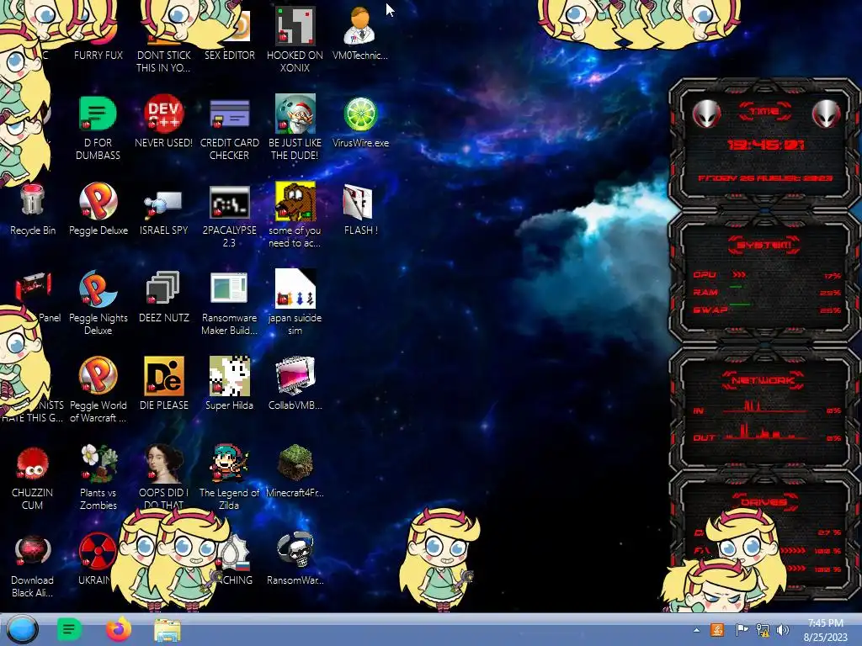The image size is (862, 646).
Task: Open the D FOR DUMBASS icon
Action: click(98, 114)
